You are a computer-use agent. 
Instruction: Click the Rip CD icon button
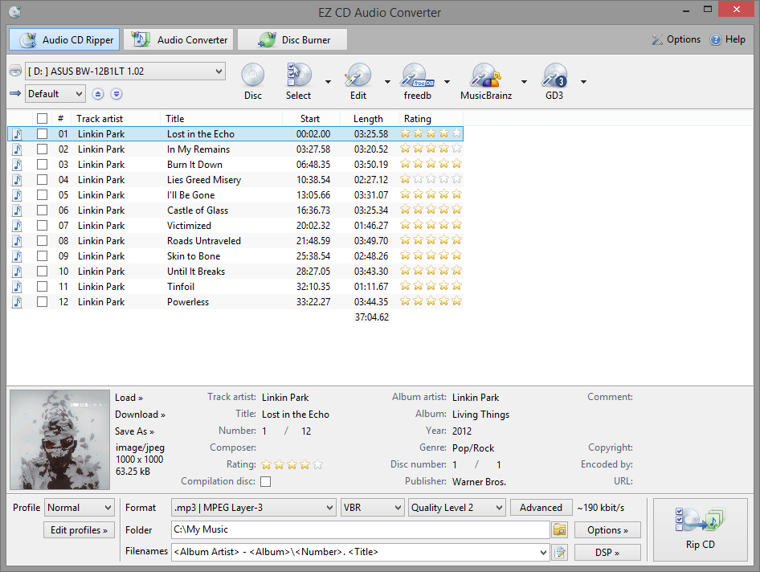[x=701, y=529]
